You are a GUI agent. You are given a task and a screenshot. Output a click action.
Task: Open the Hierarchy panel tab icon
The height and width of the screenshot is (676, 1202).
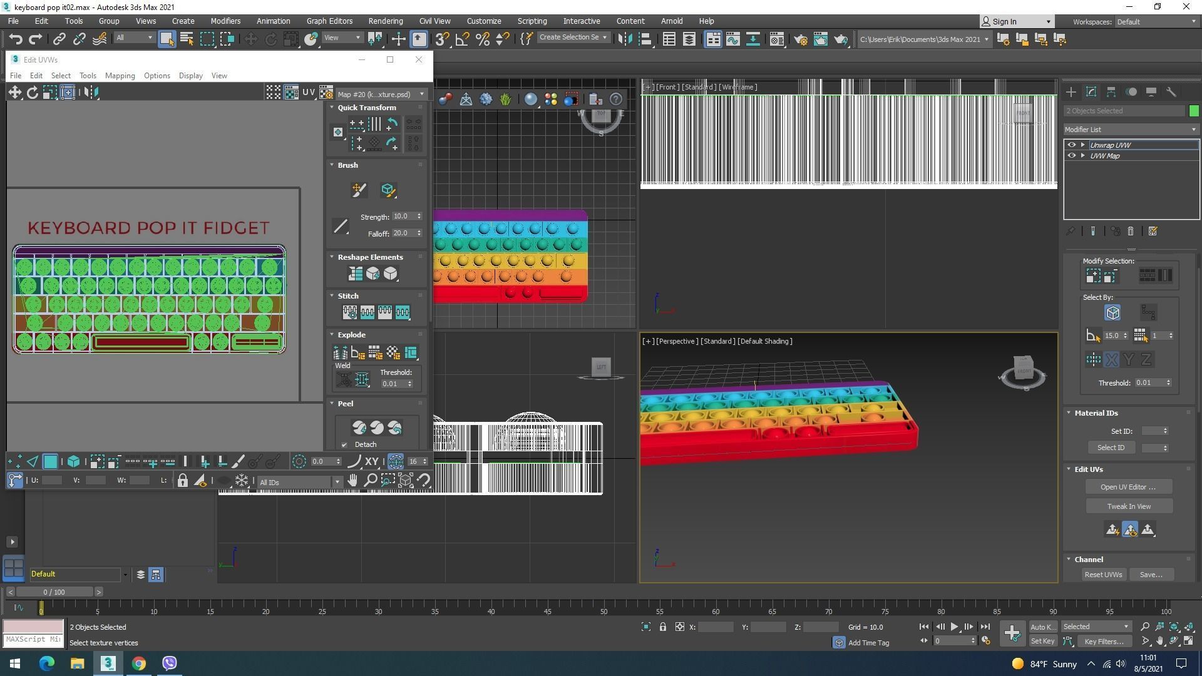tap(1111, 92)
